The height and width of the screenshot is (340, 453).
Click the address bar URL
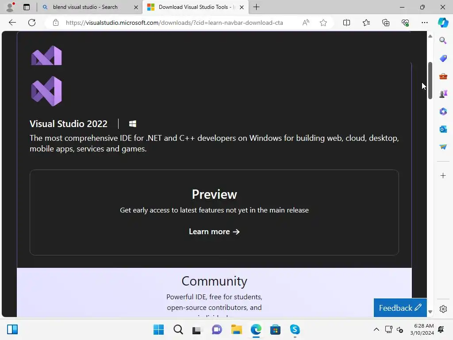(x=174, y=23)
